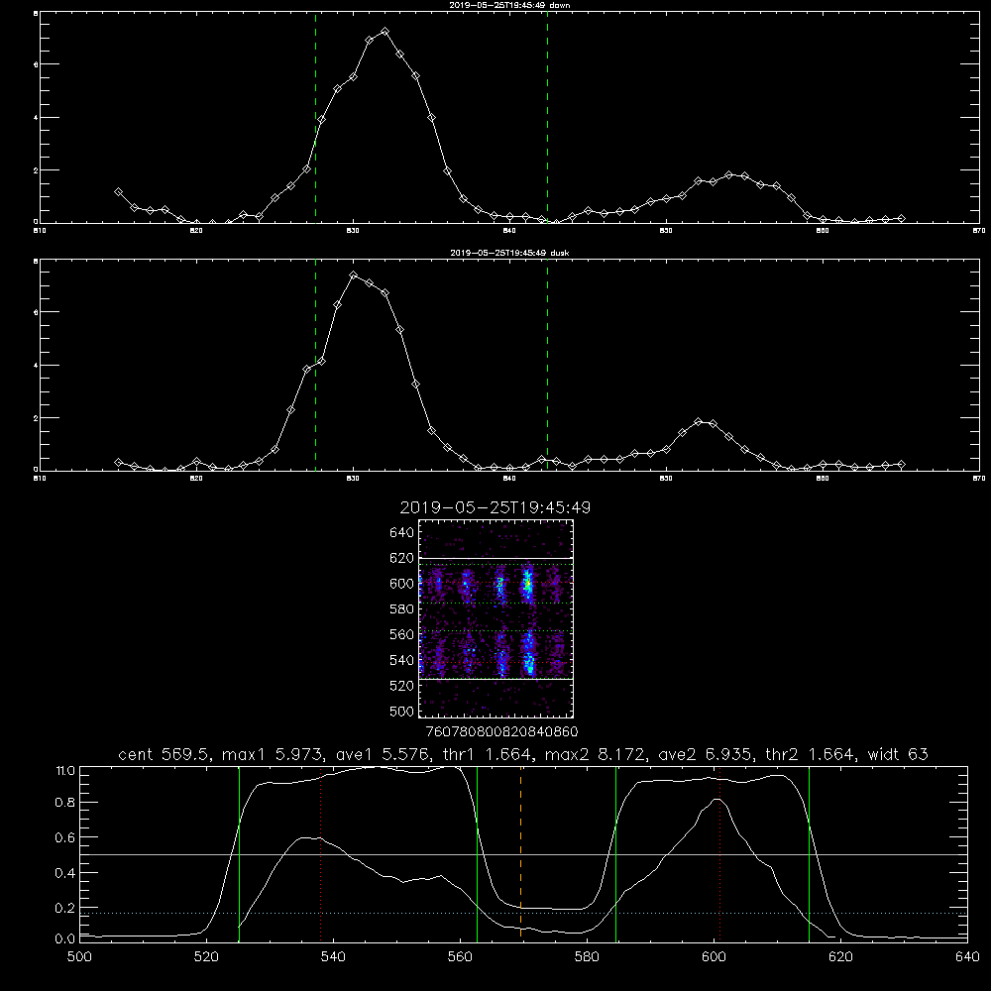Click the spectral heat map image
This screenshot has width=991, height=991.
pyautogui.click(x=495, y=618)
